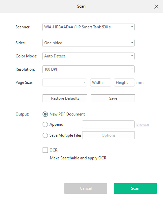Click the Save settings button
The image size is (163, 197).
(x=113, y=98)
